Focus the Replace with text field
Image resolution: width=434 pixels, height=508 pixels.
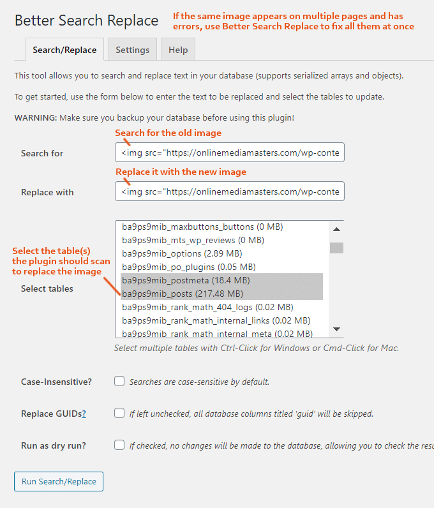click(230, 191)
